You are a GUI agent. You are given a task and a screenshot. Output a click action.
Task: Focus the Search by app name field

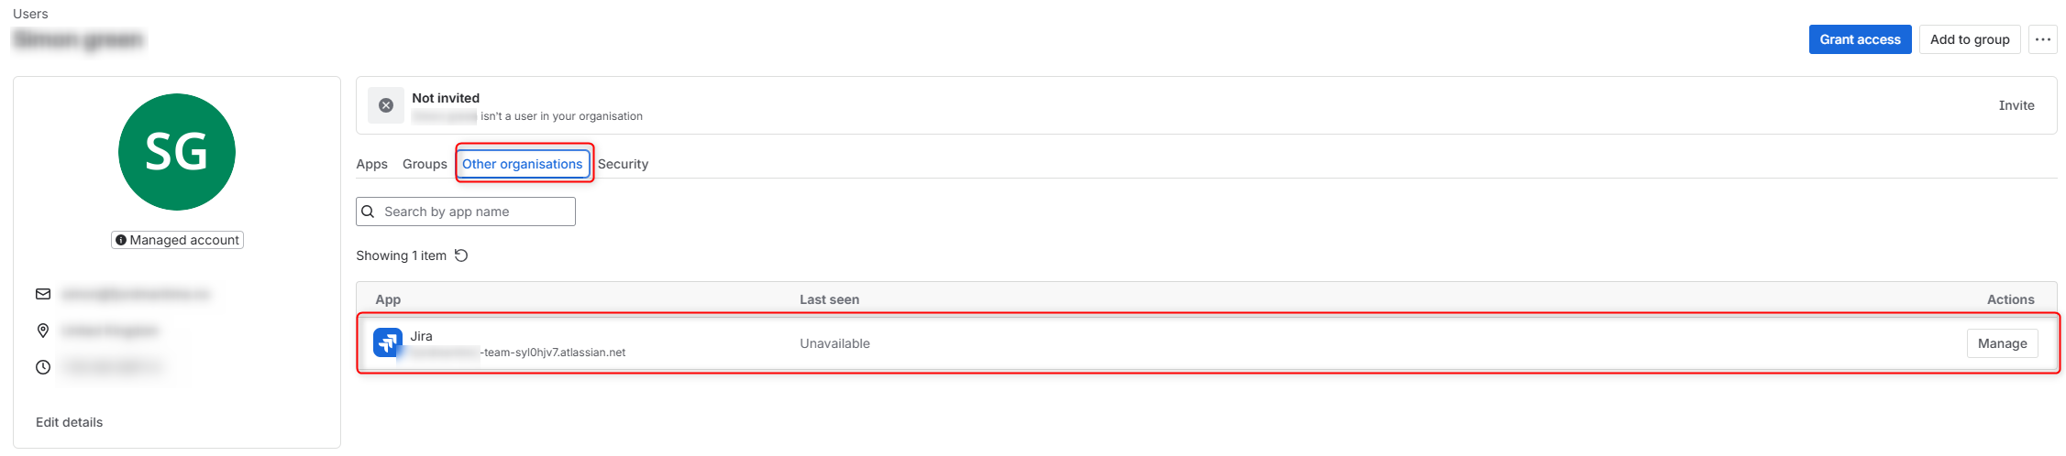tap(466, 212)
